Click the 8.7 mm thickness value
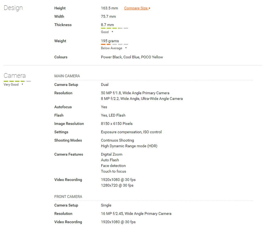The height and width of the screenshot is (228, 265). [107, 25]
